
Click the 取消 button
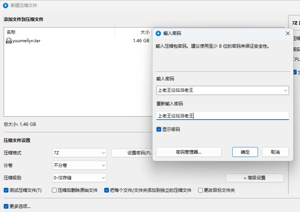point(275,152)
